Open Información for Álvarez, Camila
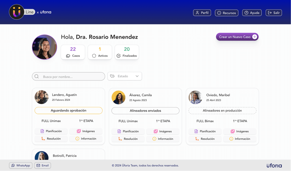This screenshot has height=171, width=291. 163,139
